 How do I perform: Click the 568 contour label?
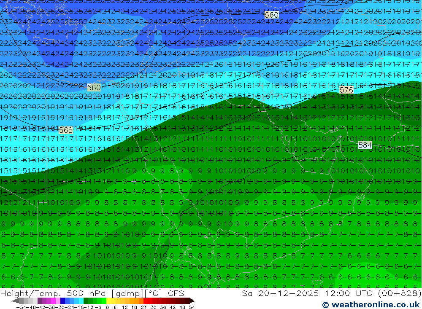[x=66, y=130]
